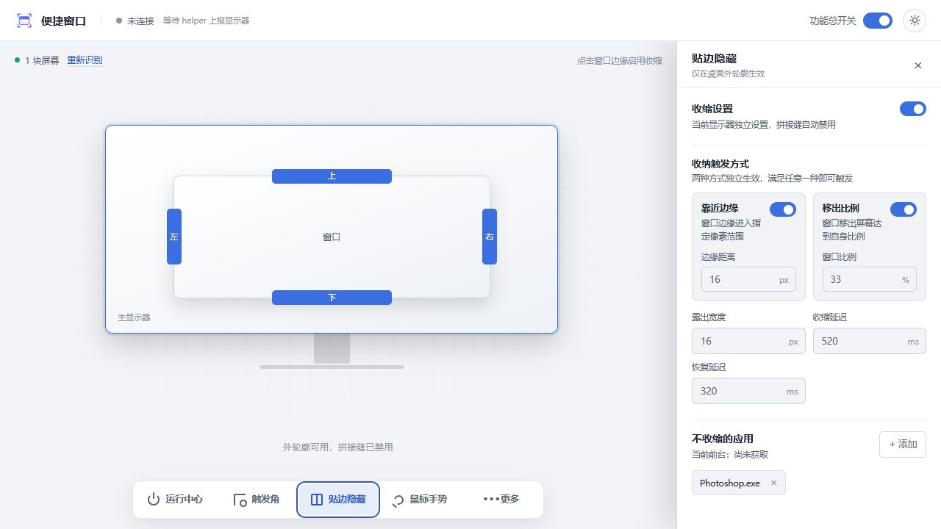Open the 运行中心 tab with power icon
This screenshot has height=529, width=941.
(175, 500)
